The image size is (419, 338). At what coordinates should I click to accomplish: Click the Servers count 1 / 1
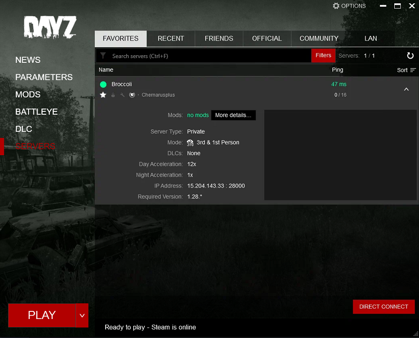[369, 56]
